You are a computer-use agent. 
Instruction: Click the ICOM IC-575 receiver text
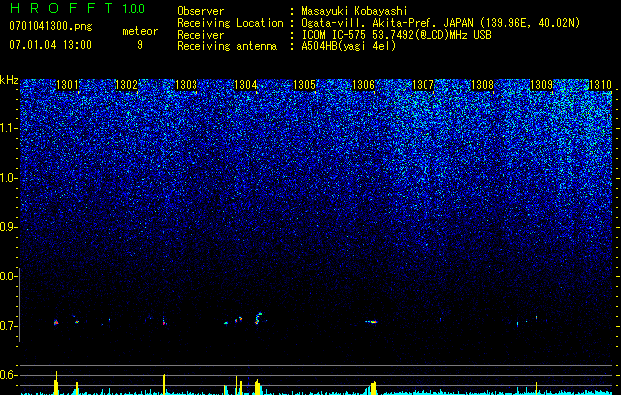tap(396, 35)
